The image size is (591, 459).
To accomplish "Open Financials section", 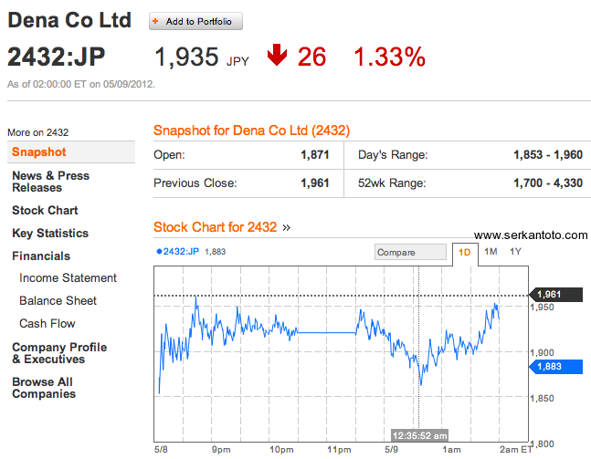I will click(x=41, y=256).
